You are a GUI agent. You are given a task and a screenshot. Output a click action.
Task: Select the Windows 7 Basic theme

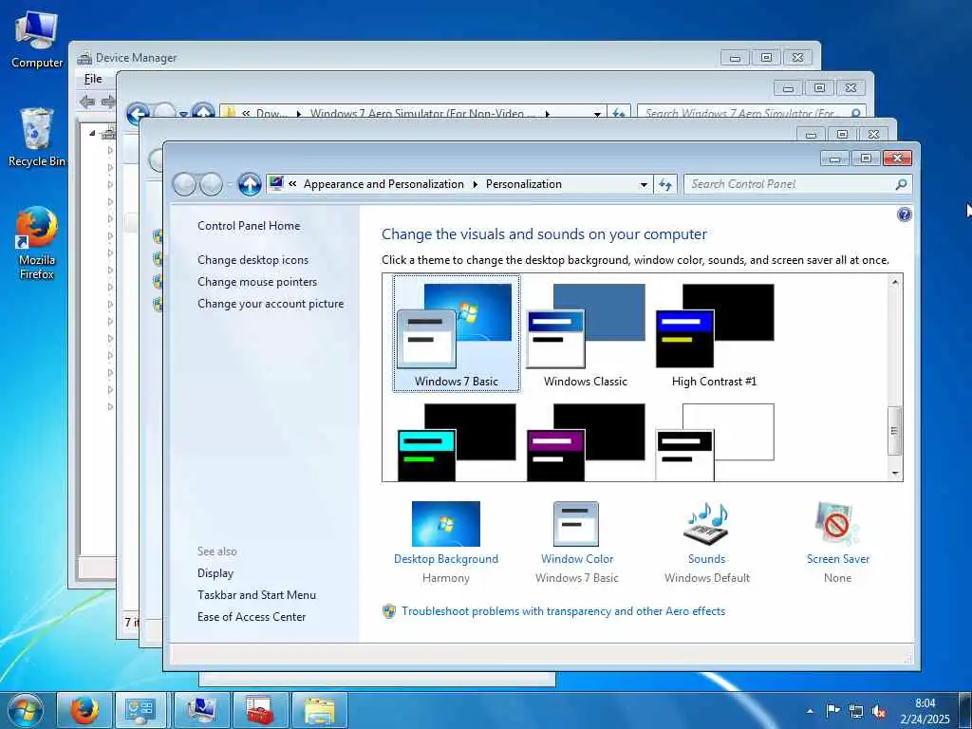pyautogui.click(x=457, y=334)
